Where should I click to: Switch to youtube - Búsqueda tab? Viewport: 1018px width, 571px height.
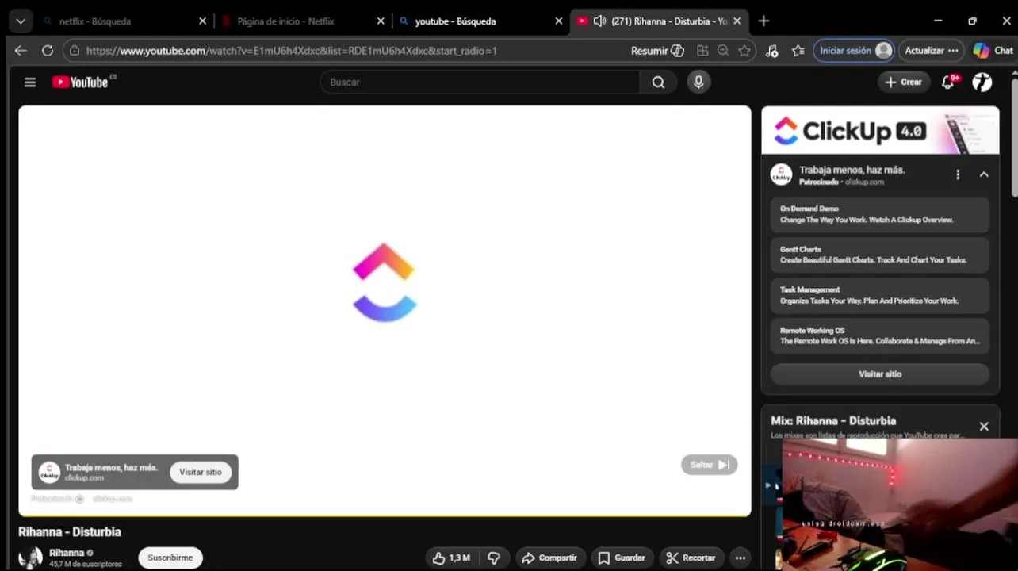coord(480,21)
